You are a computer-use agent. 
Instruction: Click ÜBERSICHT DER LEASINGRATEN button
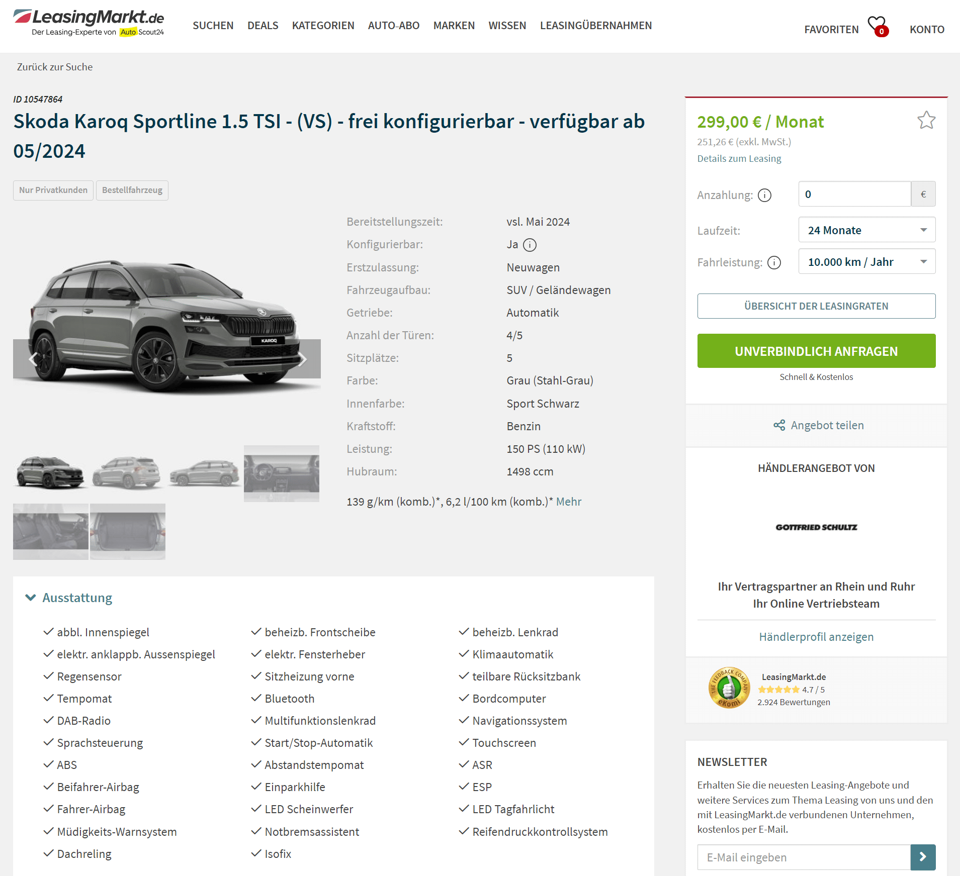[x=816, y=306]
